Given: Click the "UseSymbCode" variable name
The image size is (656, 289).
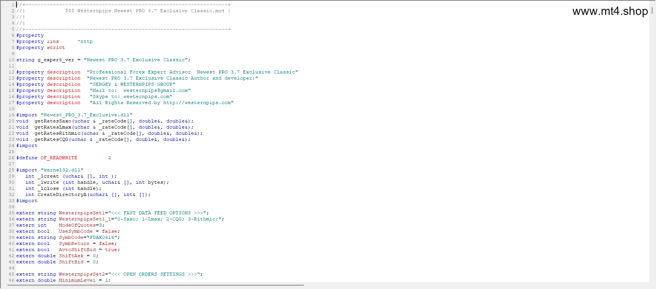Looking at the screenshot, I should [x=76, y=231].
